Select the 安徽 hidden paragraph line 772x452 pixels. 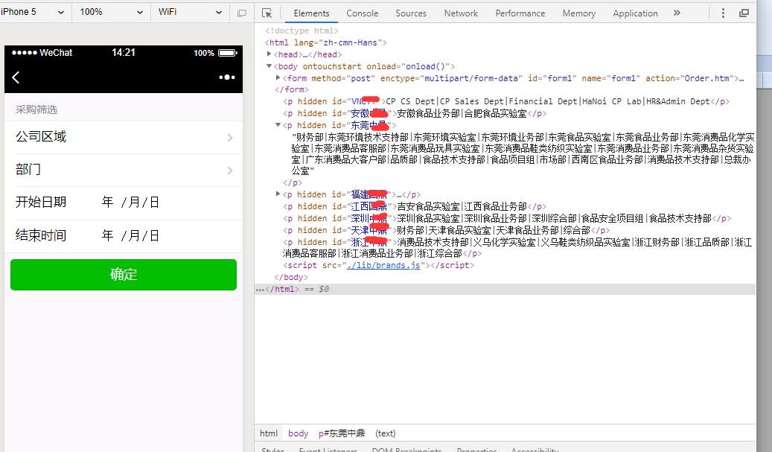coord(415,113)
